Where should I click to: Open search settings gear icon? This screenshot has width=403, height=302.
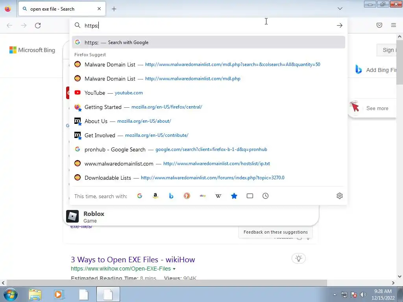tap(340, 196)
